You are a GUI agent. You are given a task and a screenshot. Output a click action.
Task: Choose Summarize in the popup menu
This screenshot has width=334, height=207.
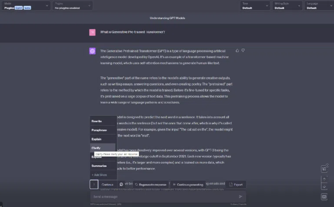[x=103, y=166]
